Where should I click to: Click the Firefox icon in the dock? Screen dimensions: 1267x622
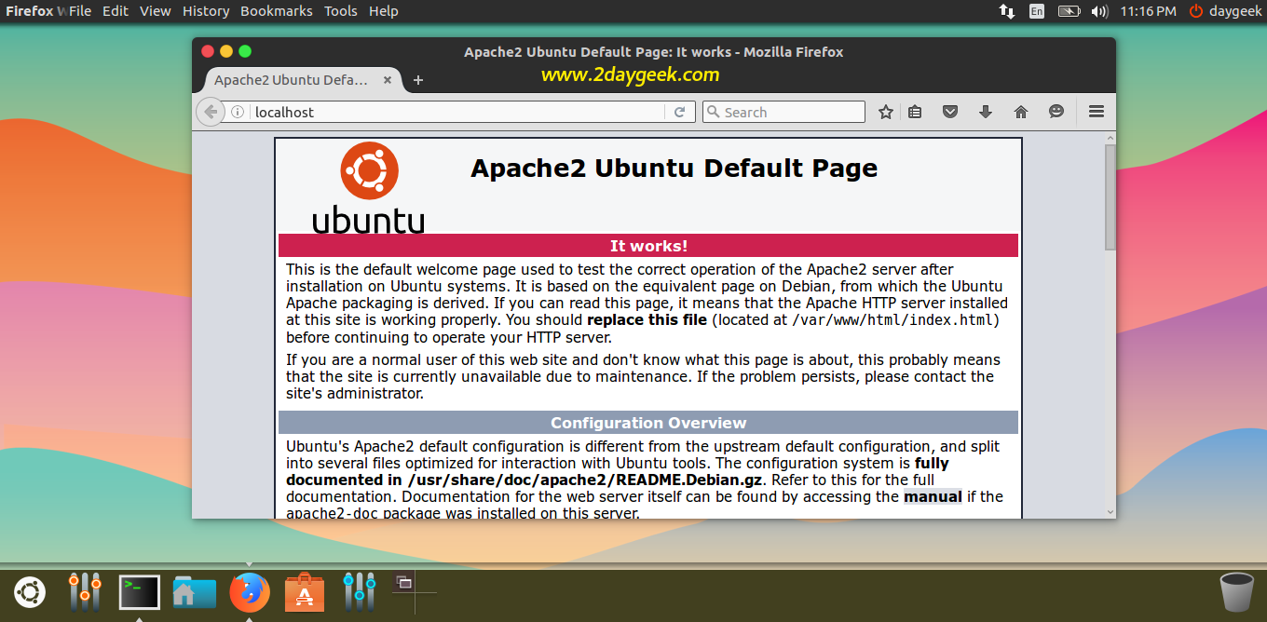pyautogui.click(x=250, y=592)
